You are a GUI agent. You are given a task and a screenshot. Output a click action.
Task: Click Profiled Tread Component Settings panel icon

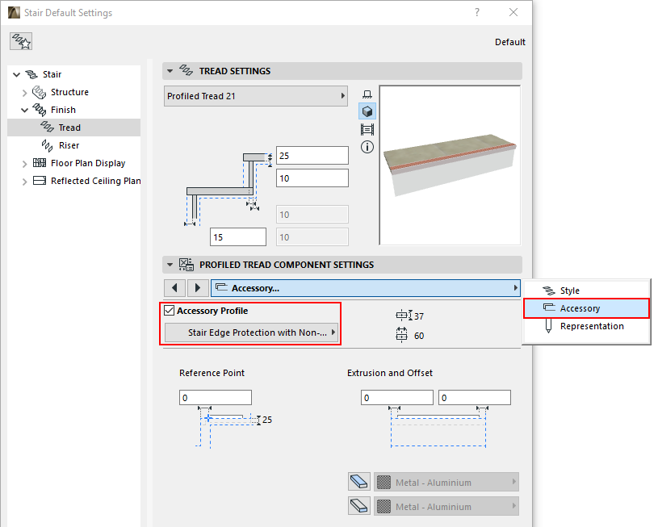point(187,265)
